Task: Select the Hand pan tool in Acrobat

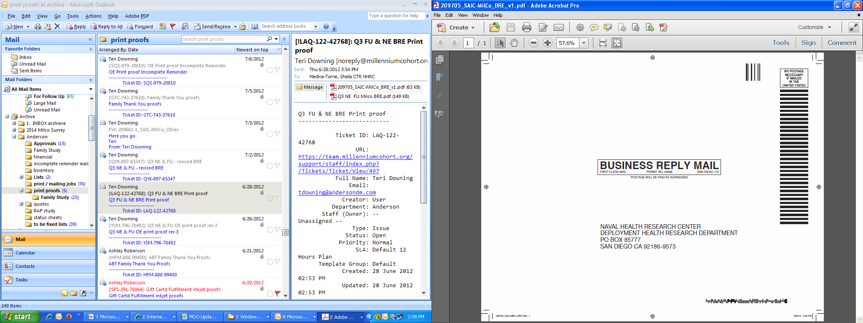Action: [514, 43]
